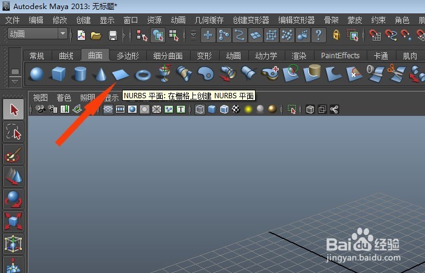Viewport: 425px width, 273px height.
Task: Open the viewport 视图 panel menu
Action: click(x=41, y=98)
